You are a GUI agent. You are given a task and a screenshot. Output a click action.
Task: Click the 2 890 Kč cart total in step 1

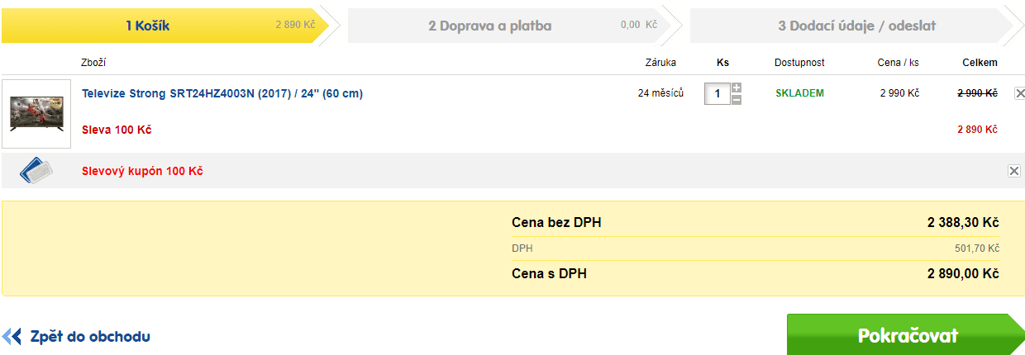(x=295, y=26)
